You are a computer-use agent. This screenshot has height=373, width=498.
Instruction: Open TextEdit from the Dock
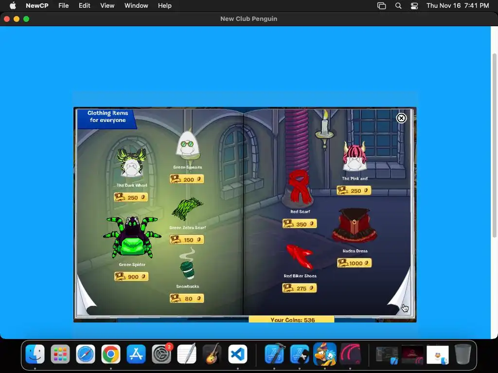click(187, 354)
